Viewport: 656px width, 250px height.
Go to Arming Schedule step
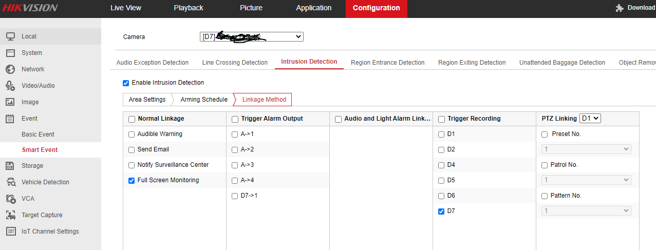coord(204,100)
